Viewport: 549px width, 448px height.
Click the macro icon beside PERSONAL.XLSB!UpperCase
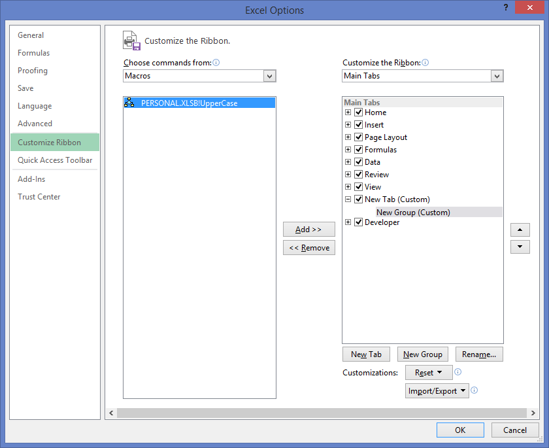129,102
